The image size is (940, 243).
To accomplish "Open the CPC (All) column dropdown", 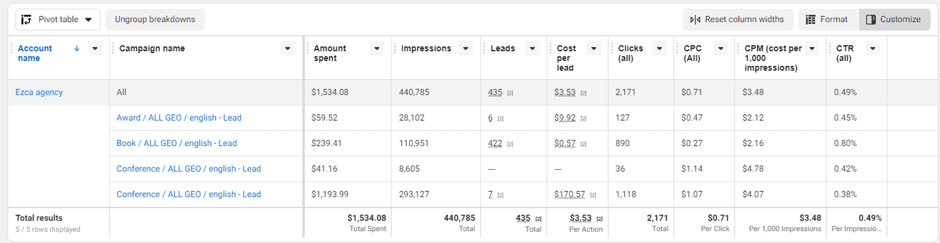I will click(721, 48).
